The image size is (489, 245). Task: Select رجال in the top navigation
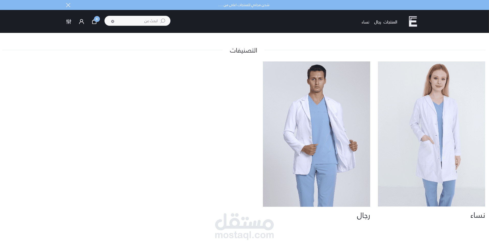[x=378, y=22]
